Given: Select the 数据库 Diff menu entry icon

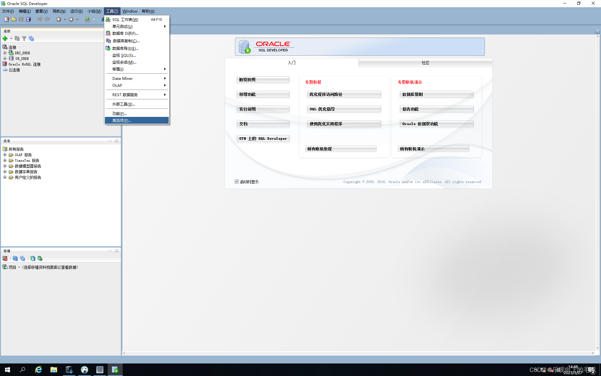Looking at the screenshot, I should point(108,33).
